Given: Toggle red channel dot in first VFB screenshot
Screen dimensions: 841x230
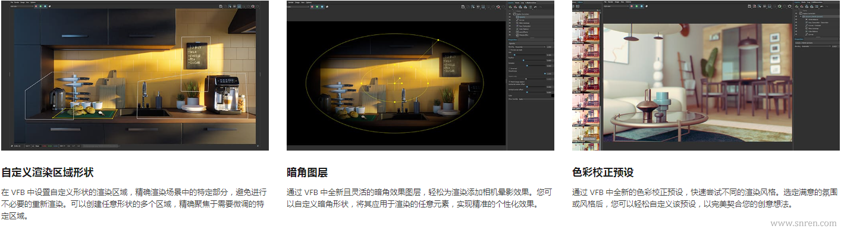Looking at the screenshot, I should (36, 7).
